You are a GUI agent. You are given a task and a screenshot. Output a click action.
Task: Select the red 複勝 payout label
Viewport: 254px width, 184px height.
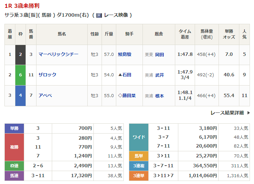click(x=14, y=147)
